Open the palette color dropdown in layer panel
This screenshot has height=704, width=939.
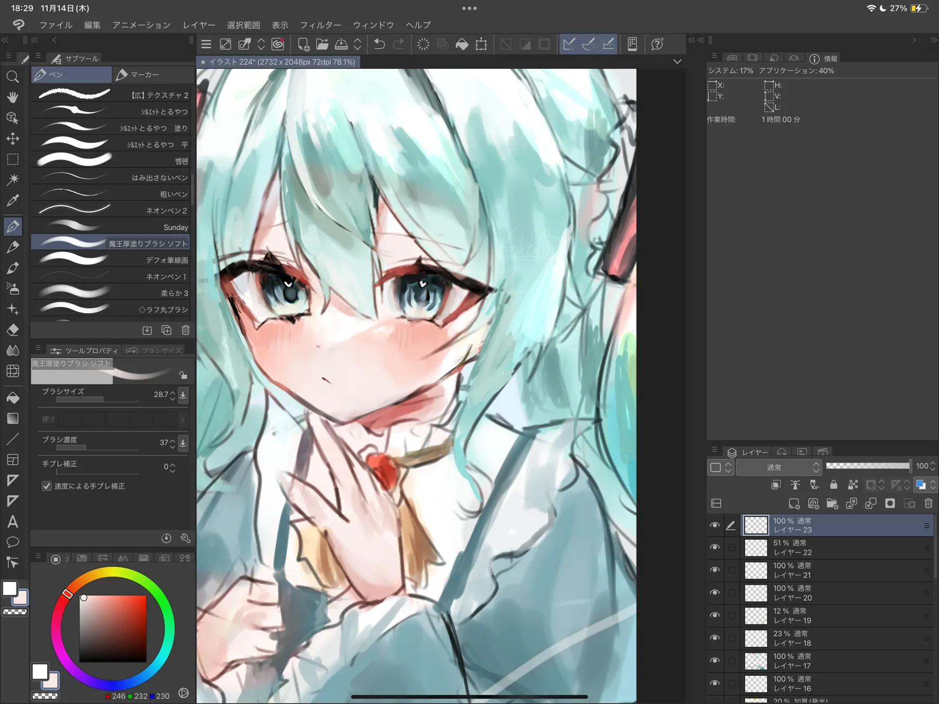tap(933, 484)
